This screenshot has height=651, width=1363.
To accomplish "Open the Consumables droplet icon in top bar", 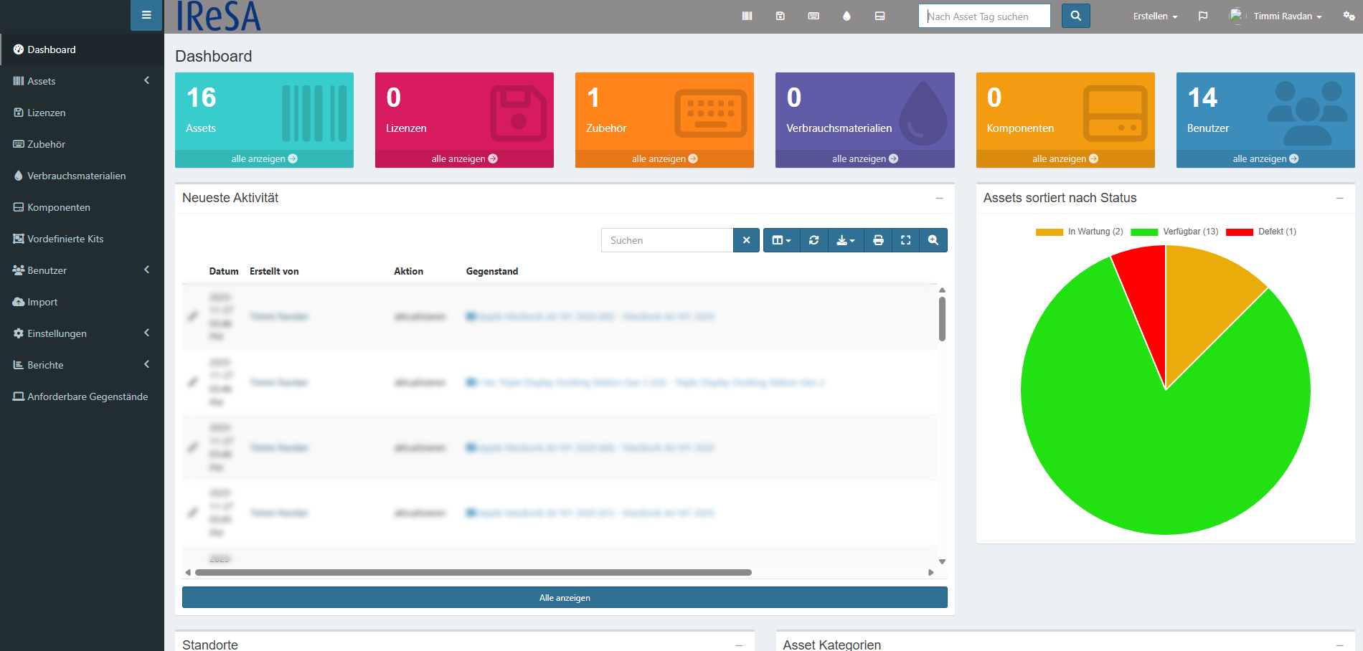I will coord(846,16).
